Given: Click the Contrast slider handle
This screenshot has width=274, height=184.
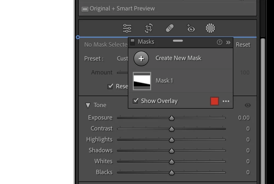Looking at the screenshot, I should (x=172, y=129).
